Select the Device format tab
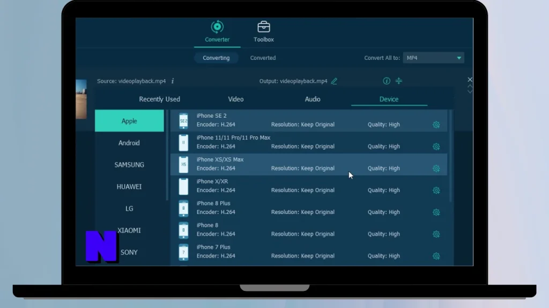The height and width of the screenshot is (308, 549). point(389,99)
